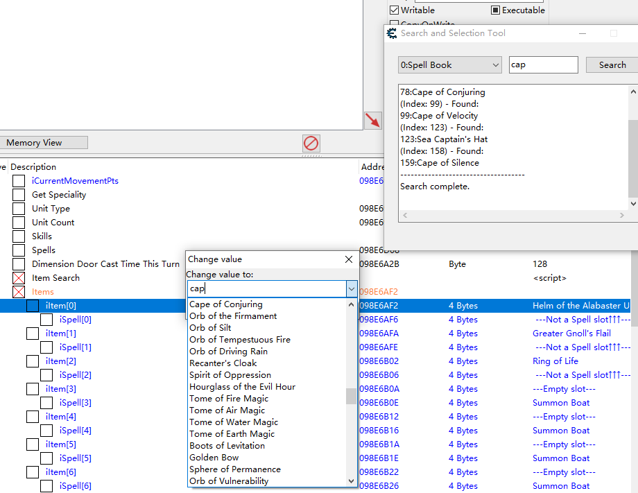
Task: Click the red no-entry clear list icon
Action: [x=311, y=144]
